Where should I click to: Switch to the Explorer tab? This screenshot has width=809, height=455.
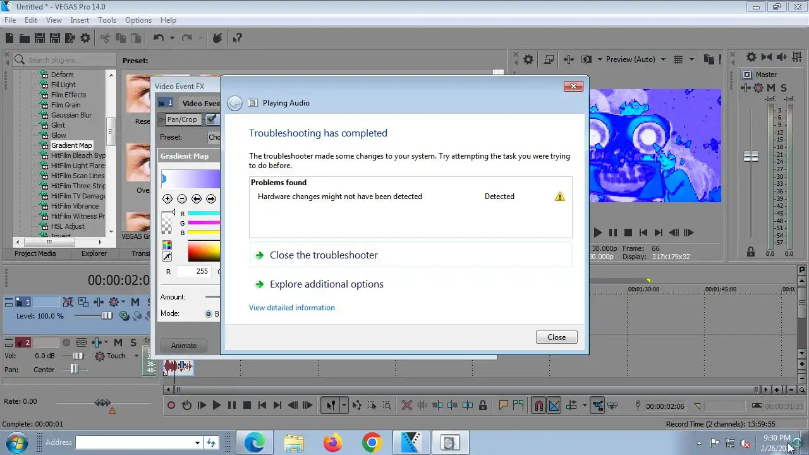pos(94,253)
